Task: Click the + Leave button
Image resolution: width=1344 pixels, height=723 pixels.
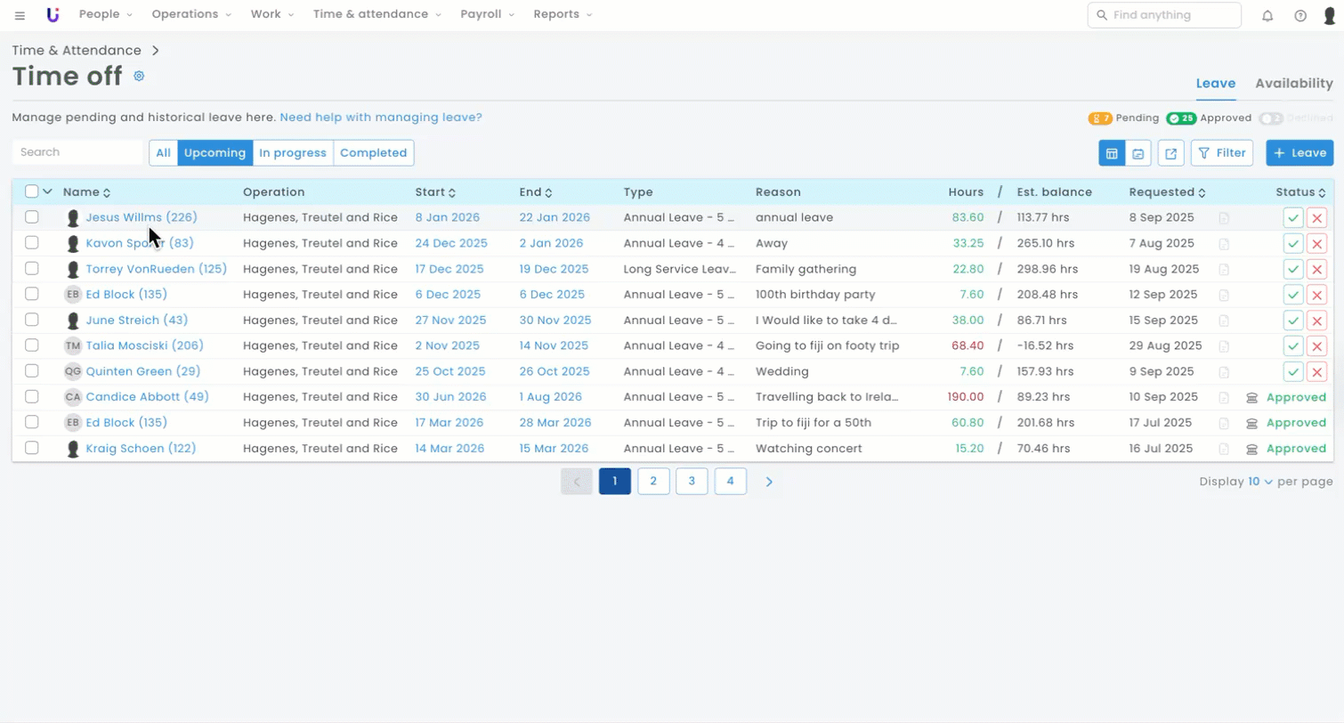Action: pos(1299,153)
